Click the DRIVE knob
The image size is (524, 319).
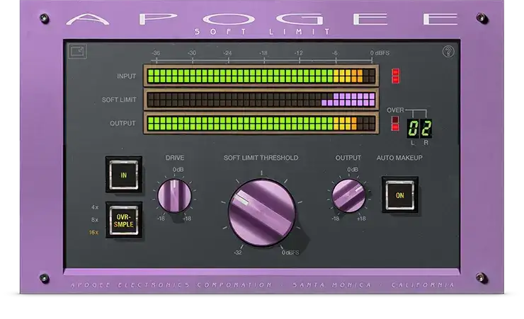pos(174,196)
